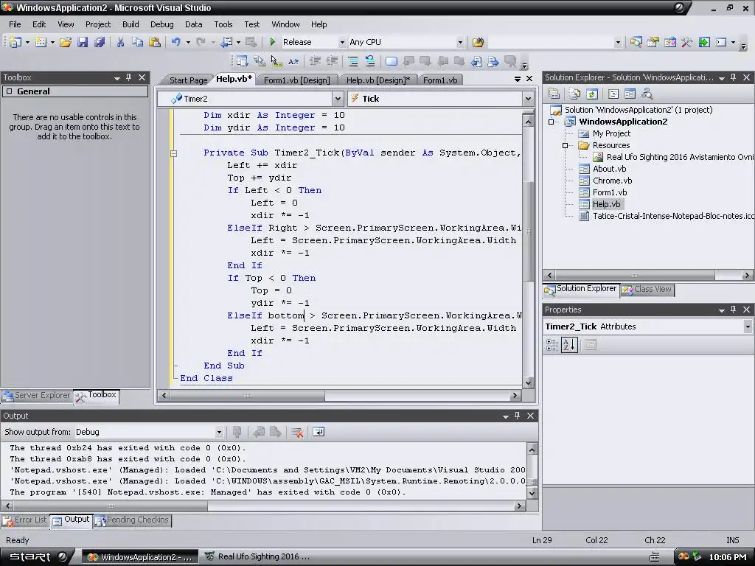Click the Copy toolbar icon
The image size is (755, 566).
(138, 42)
